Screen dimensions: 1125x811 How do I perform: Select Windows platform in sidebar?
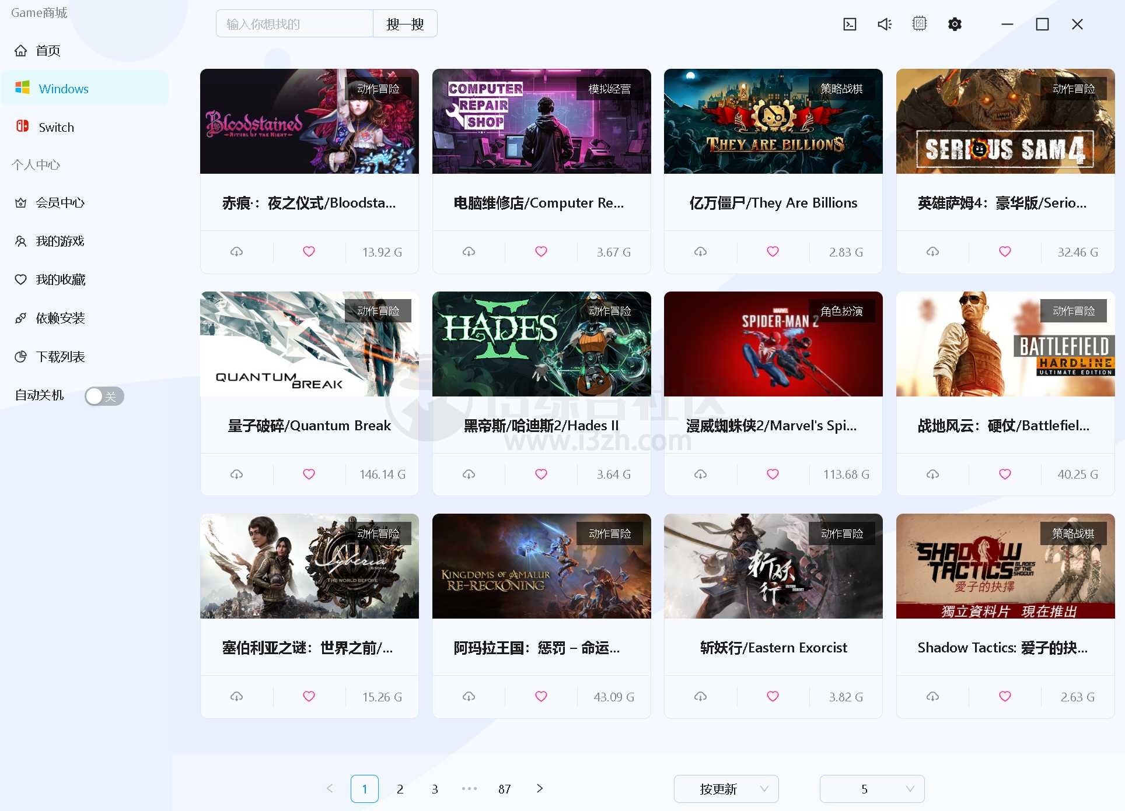point(85,89)
